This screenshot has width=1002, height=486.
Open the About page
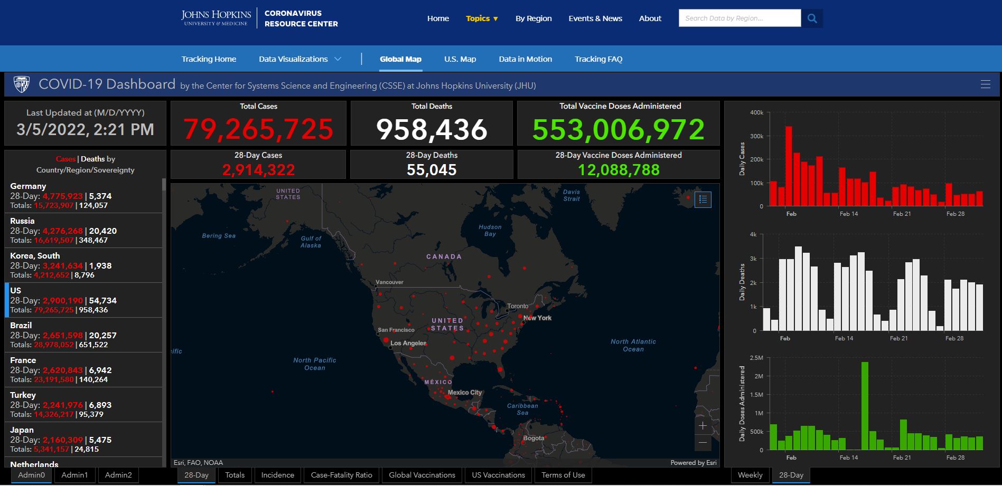[x=650, y=18]
